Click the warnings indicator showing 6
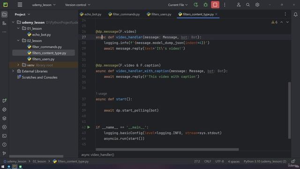 pos(274,22)
